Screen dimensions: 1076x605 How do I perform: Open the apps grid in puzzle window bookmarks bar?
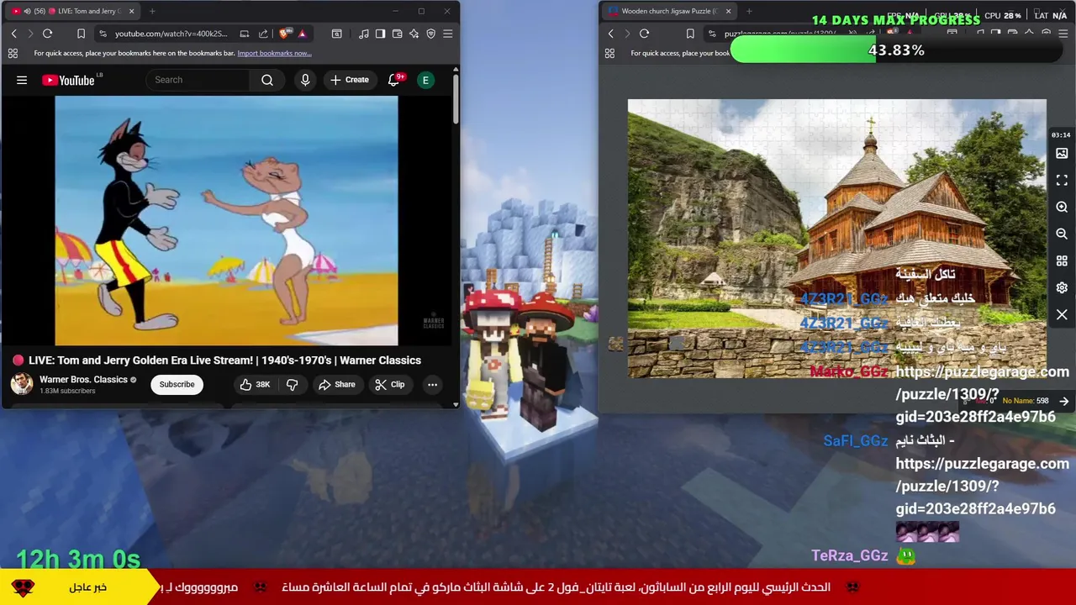(609, 53)
